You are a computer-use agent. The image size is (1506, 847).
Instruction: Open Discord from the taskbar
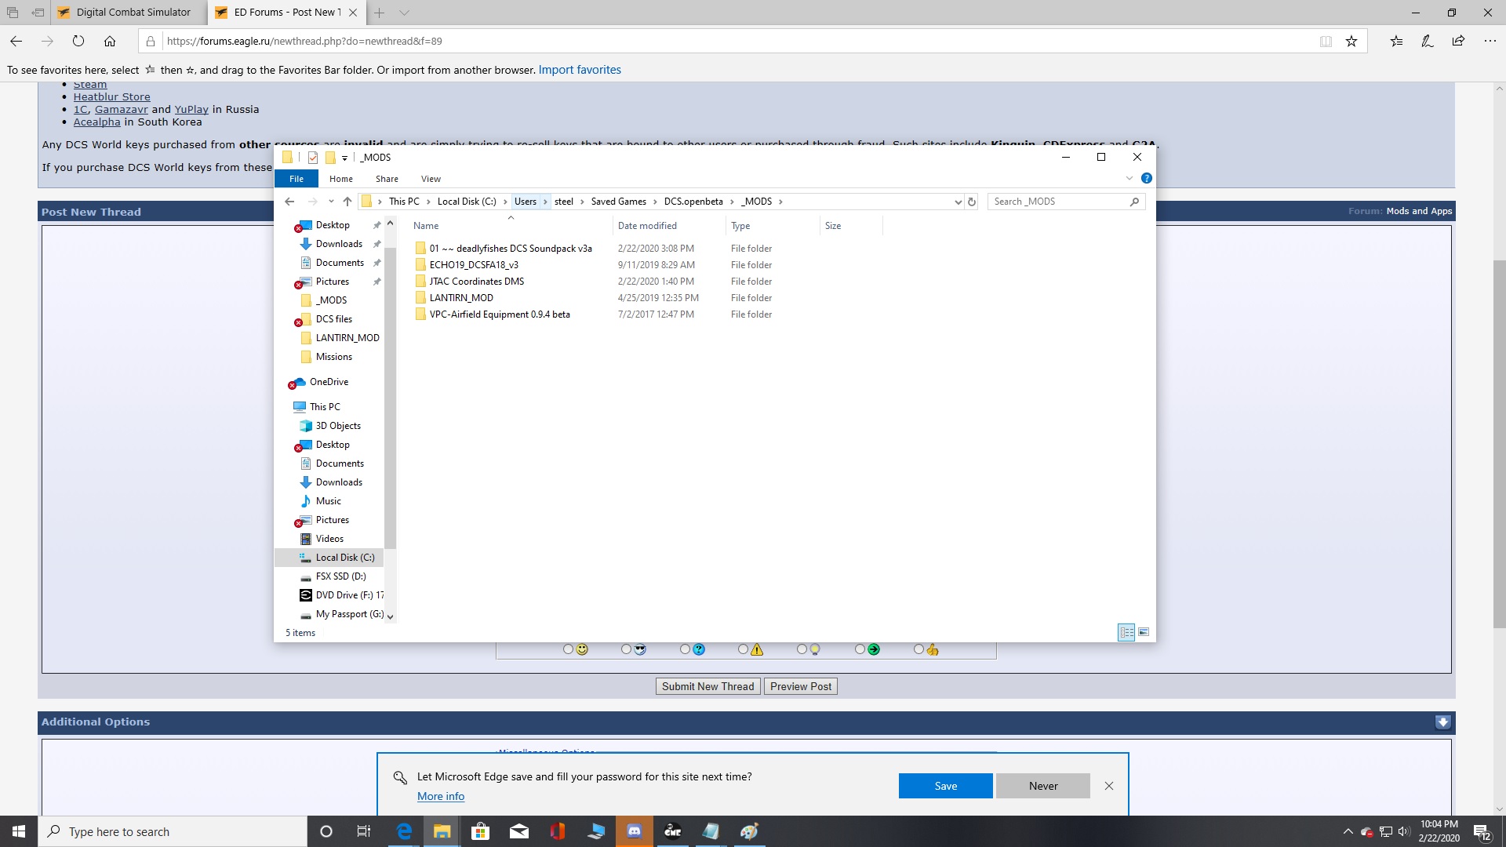635,831
